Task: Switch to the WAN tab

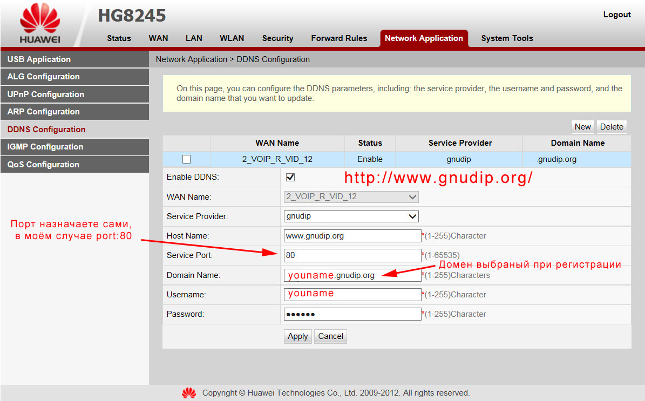Action: (x=158, y=38)
